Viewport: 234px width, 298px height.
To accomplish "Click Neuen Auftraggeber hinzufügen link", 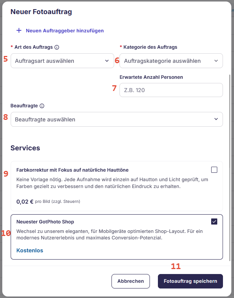I will pos(65,30).
